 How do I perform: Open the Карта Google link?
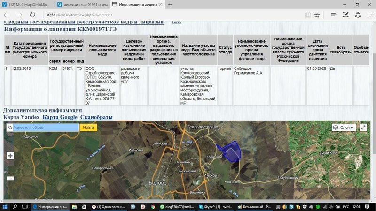pos(60,116)
